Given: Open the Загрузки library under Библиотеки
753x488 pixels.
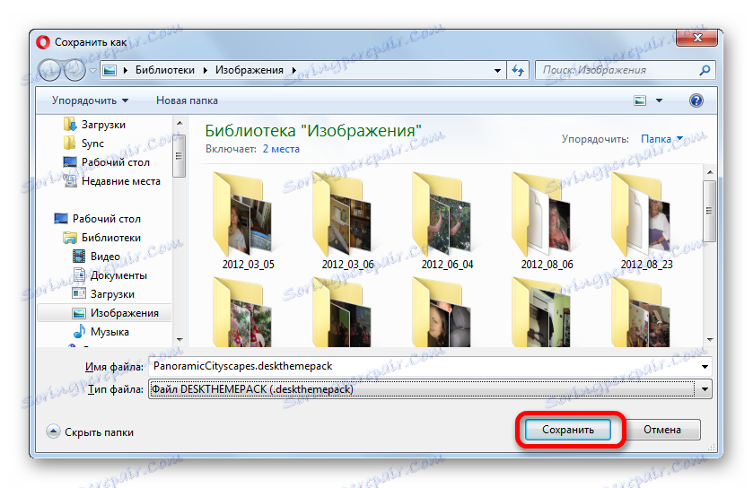Looking at the screenshot, I should pos(112,294).
